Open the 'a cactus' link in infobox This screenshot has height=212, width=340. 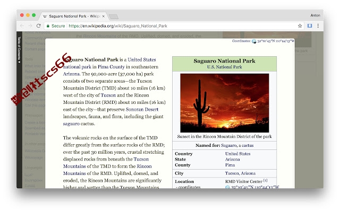(x=246, y=145)
